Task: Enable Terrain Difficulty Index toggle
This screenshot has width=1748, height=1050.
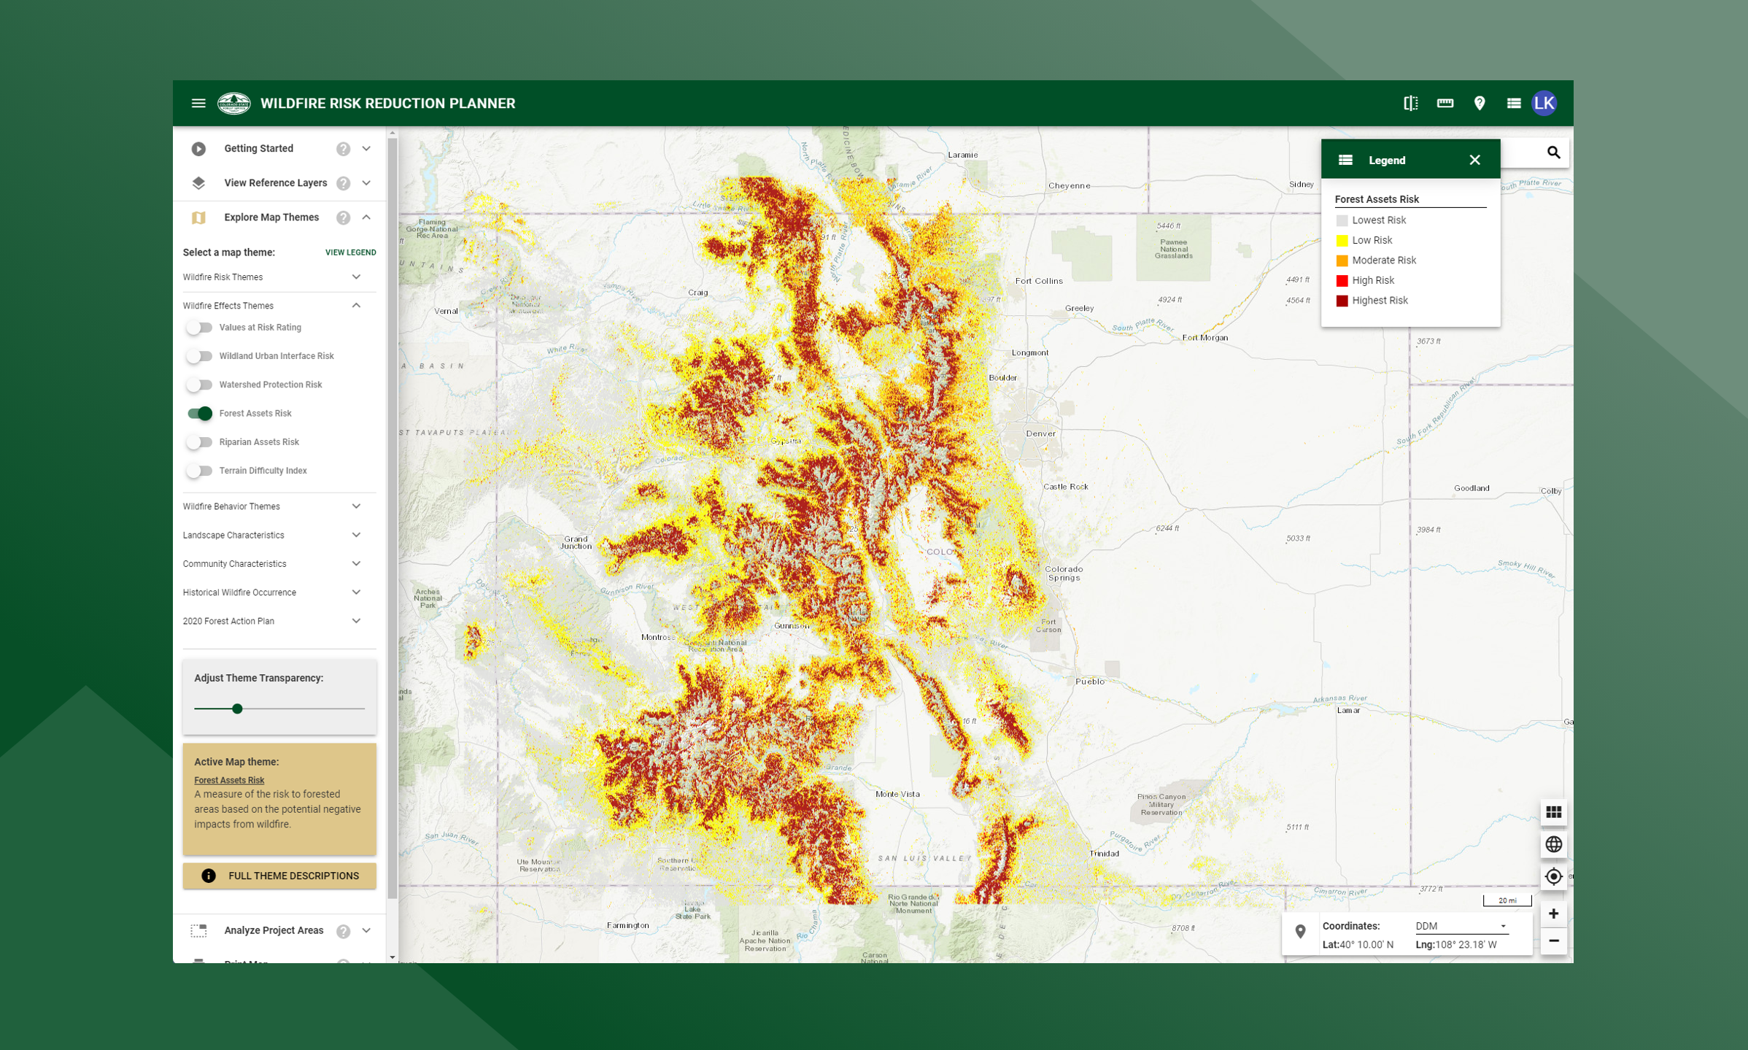Action: pyautogui.click(x=199, y=471)
